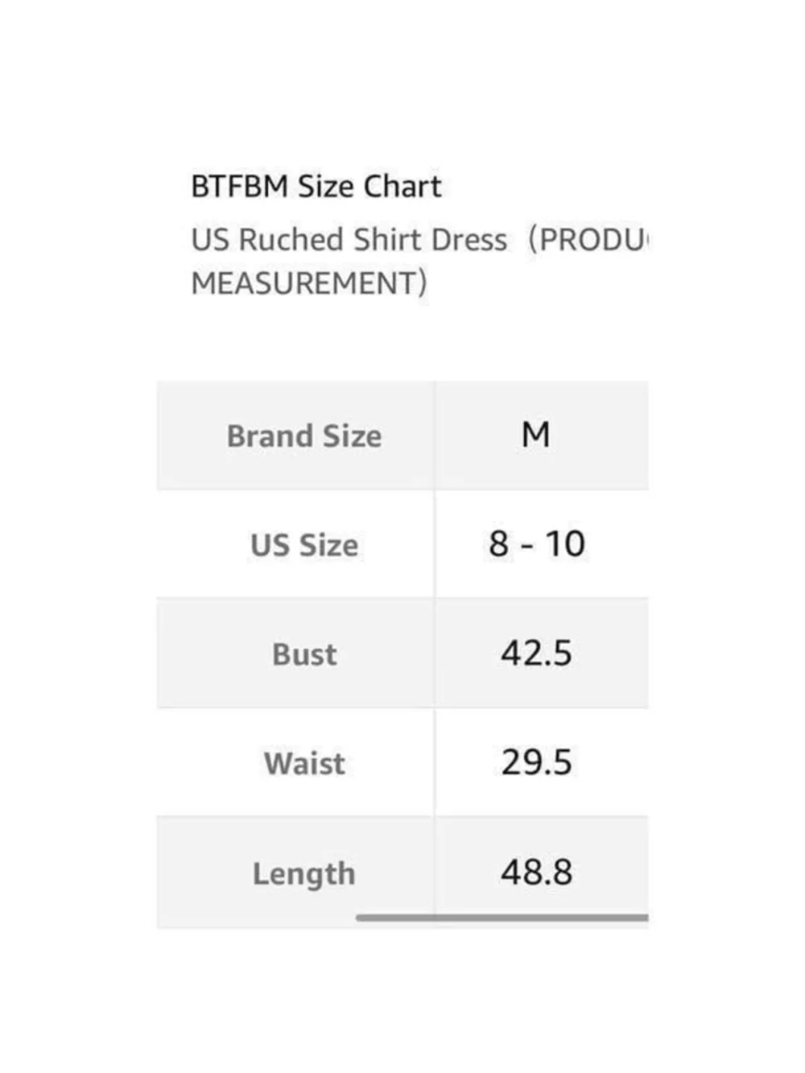The width and height of the screenshot is (805, 1073).
Task: Click the 48.8 length measurement
Action: click(536, 872)
